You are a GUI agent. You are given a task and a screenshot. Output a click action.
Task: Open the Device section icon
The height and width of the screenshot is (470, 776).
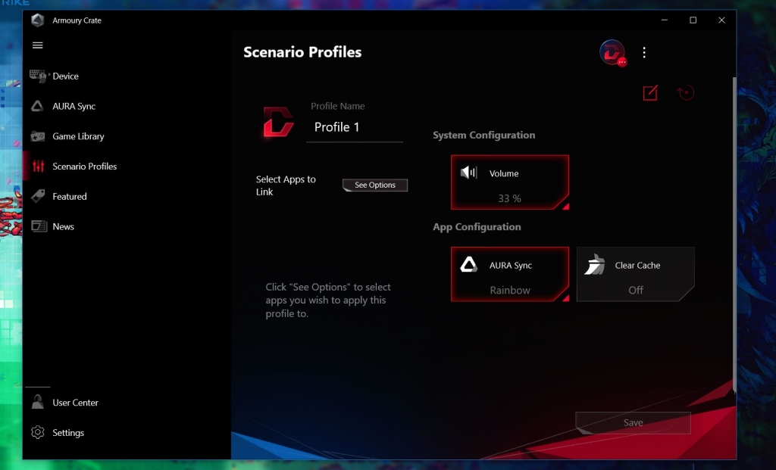click(x=38, y=76)
